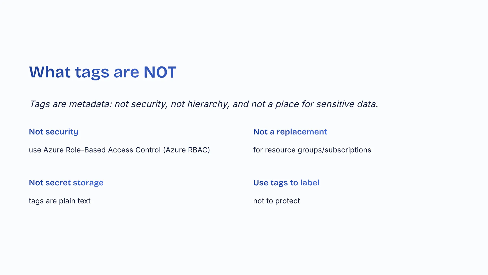This screenshot has height=275, width=488.
Task: Click the word 'NOT' in the title
Action: (x=160, y=72)
